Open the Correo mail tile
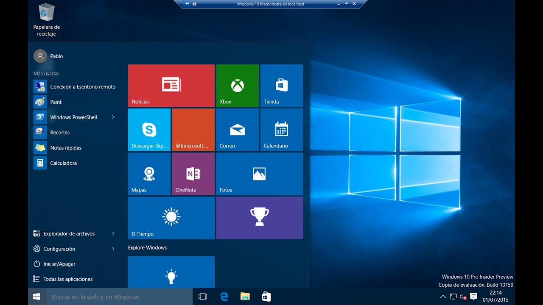The image size is (543, 305). click(237, 130)
